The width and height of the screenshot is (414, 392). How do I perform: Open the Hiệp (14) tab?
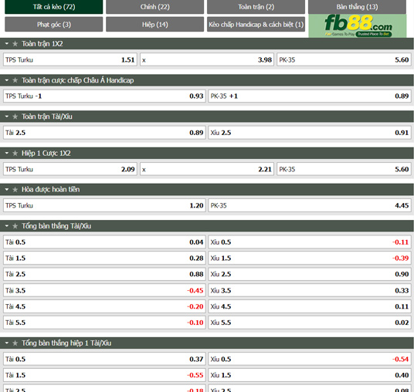155,25
